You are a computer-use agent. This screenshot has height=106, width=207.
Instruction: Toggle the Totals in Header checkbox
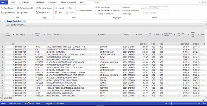78,11
